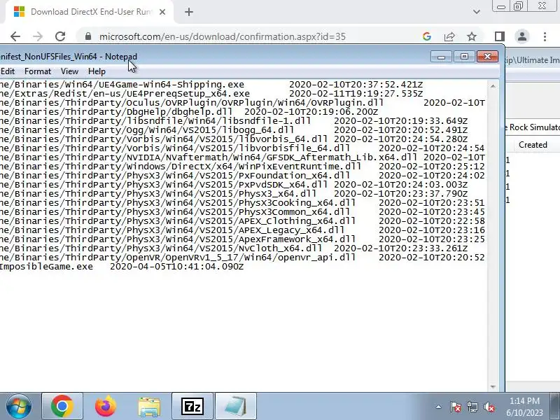Open Chrome tab search chevron
The height and width of the screenshot is (420, 560).
pos(477,12)
